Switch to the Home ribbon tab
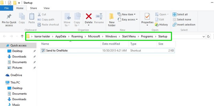The width and height of the screenshot is (214, 106). (20, 8)
